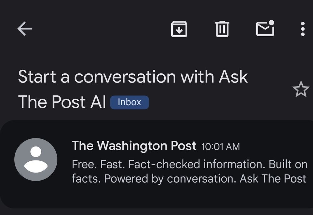The image size is (313, 215).
Task: Star this conversation
Action: pyautogui.click(x=300, y=89)
